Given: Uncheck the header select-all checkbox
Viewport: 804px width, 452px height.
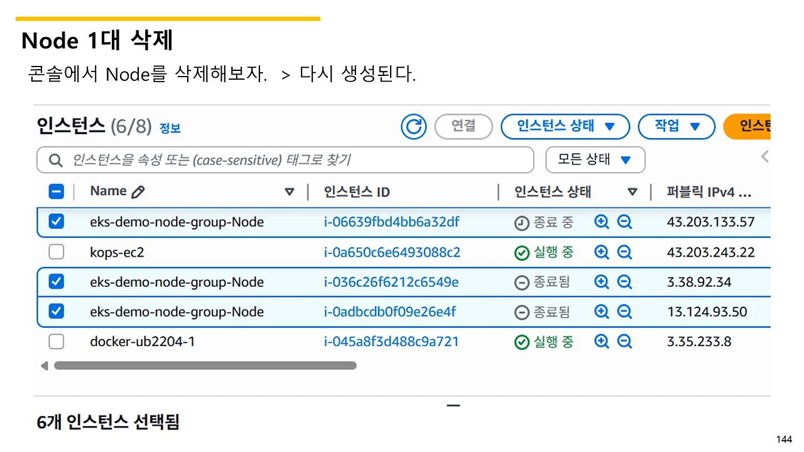Looking at the screenshot, I should point(56,191).
